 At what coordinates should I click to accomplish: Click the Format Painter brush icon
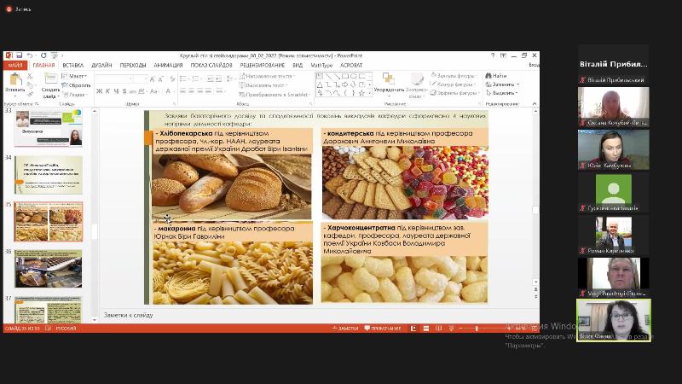(x=30, y=94)
